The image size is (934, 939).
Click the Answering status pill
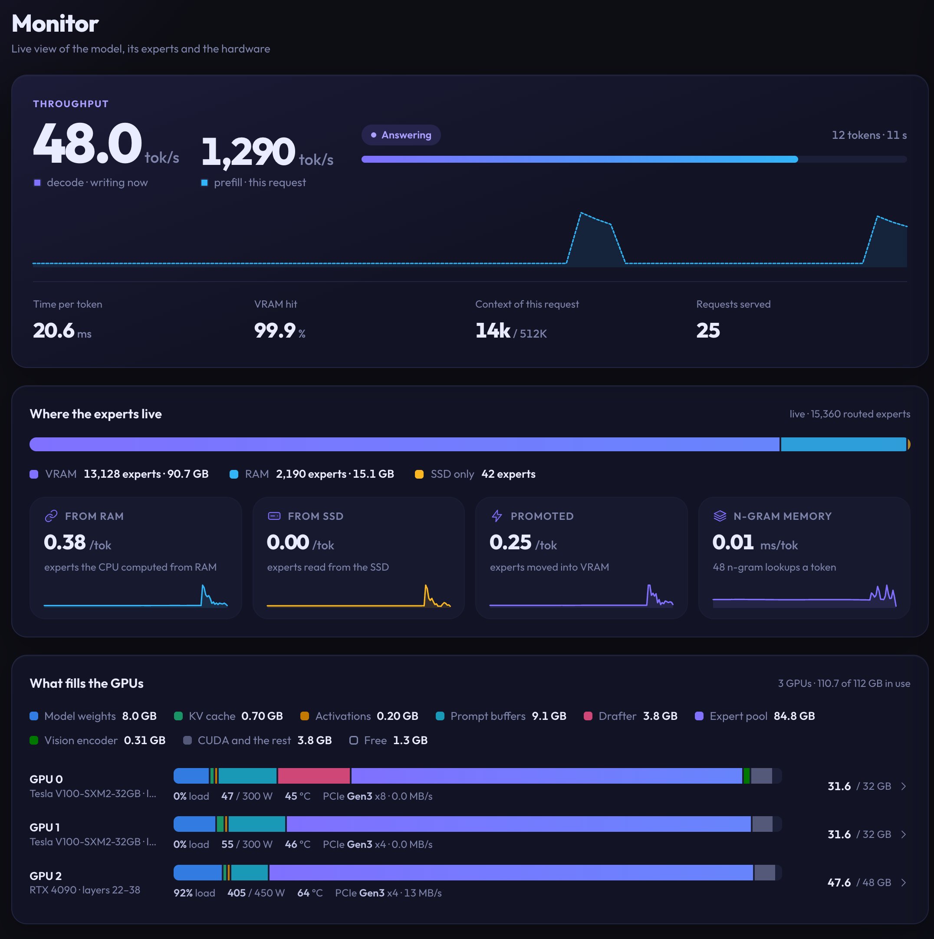(x=401, y=135)
